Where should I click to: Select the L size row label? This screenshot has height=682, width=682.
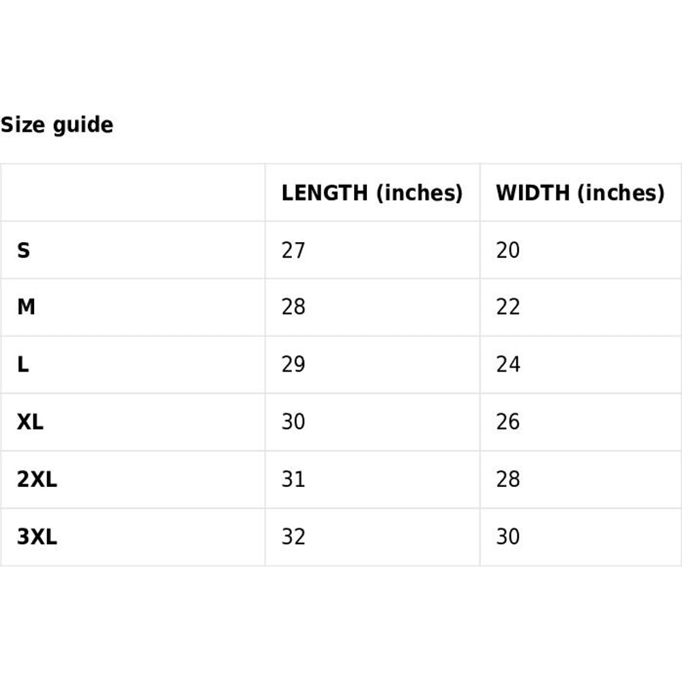coord(23,365)
